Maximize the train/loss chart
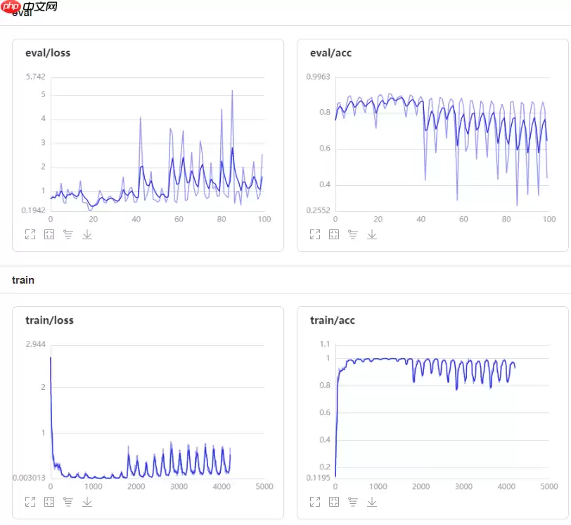This screenshot has height=525, width=571. (30, 502)
